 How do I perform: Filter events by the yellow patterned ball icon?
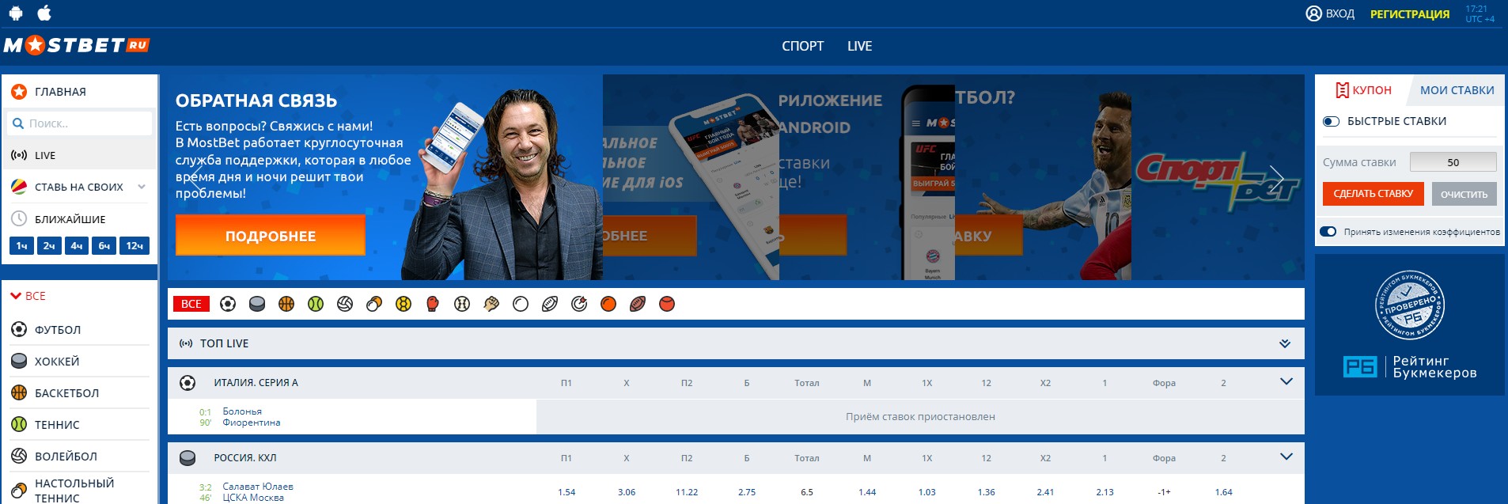(x=404, y=304)
